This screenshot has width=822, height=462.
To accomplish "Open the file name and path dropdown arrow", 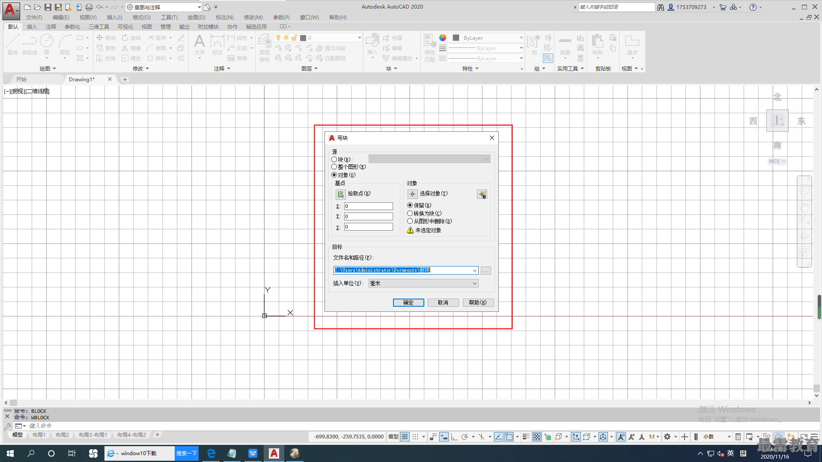I will (474, 270).
